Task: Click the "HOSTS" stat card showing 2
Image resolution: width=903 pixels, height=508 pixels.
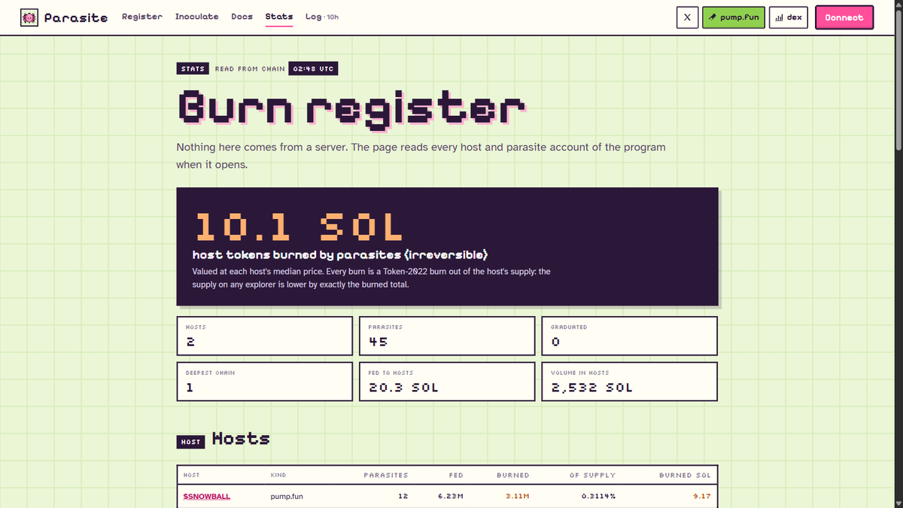Action: click(x=265, y=336)
